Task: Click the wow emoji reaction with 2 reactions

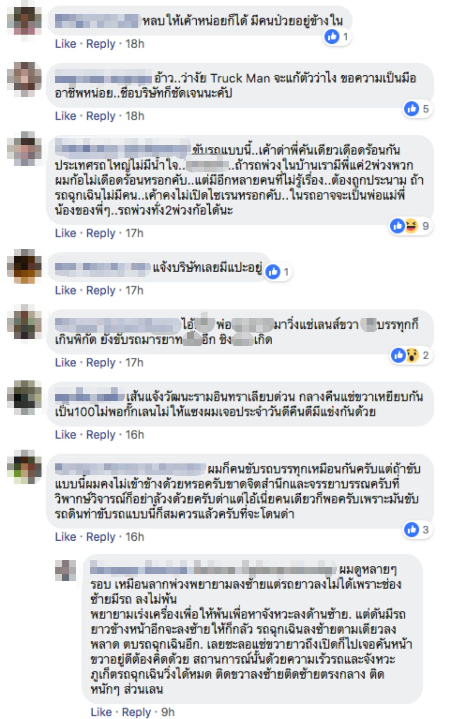Action: click(412, 355)
